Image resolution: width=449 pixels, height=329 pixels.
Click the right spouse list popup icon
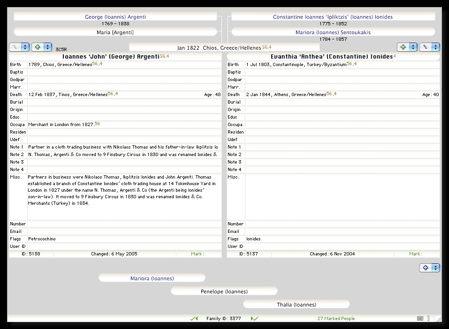(429, 47)
